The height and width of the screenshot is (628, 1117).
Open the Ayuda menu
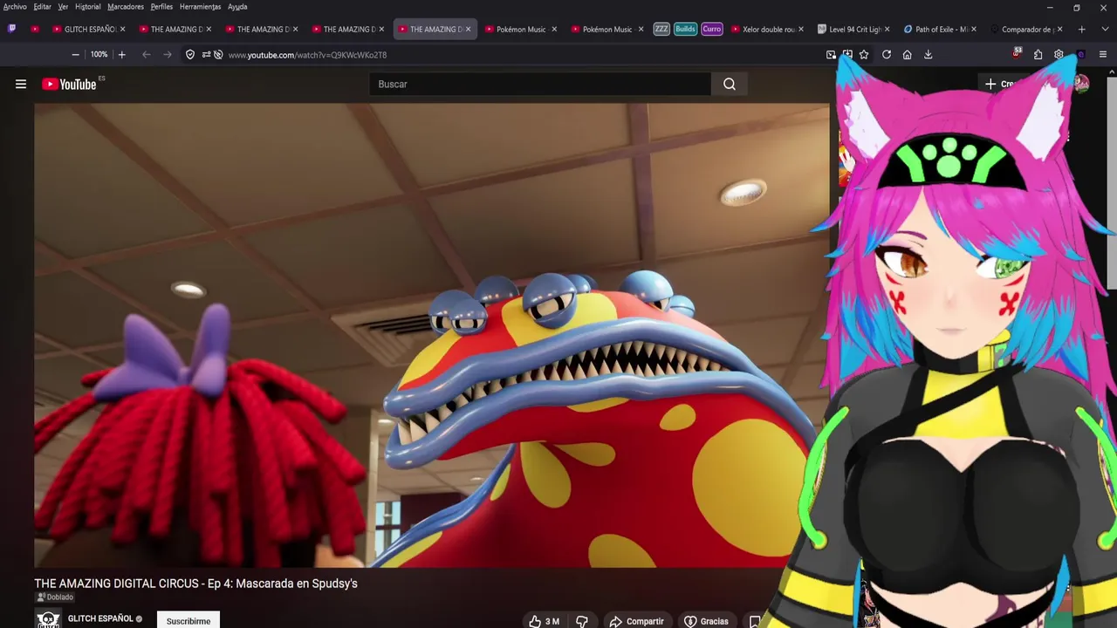coord(237,6)
